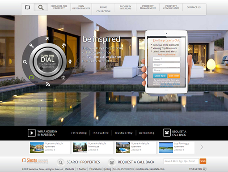Click the footer Search Properties magnifier icon
Image resolution: width=228 pixels, height=172 pixels.
pyautogui.click(x=60, y=162)
